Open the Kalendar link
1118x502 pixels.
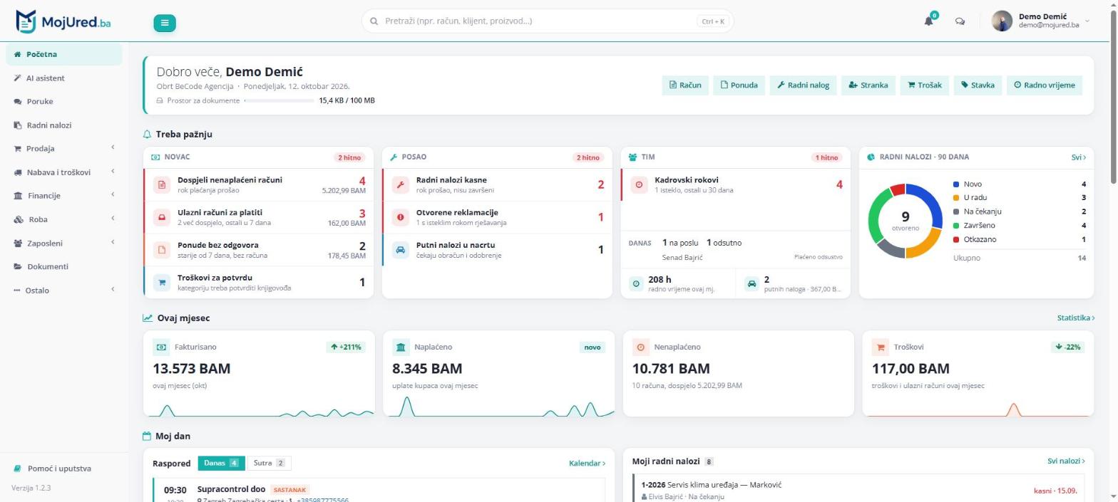tap(587, 464)
